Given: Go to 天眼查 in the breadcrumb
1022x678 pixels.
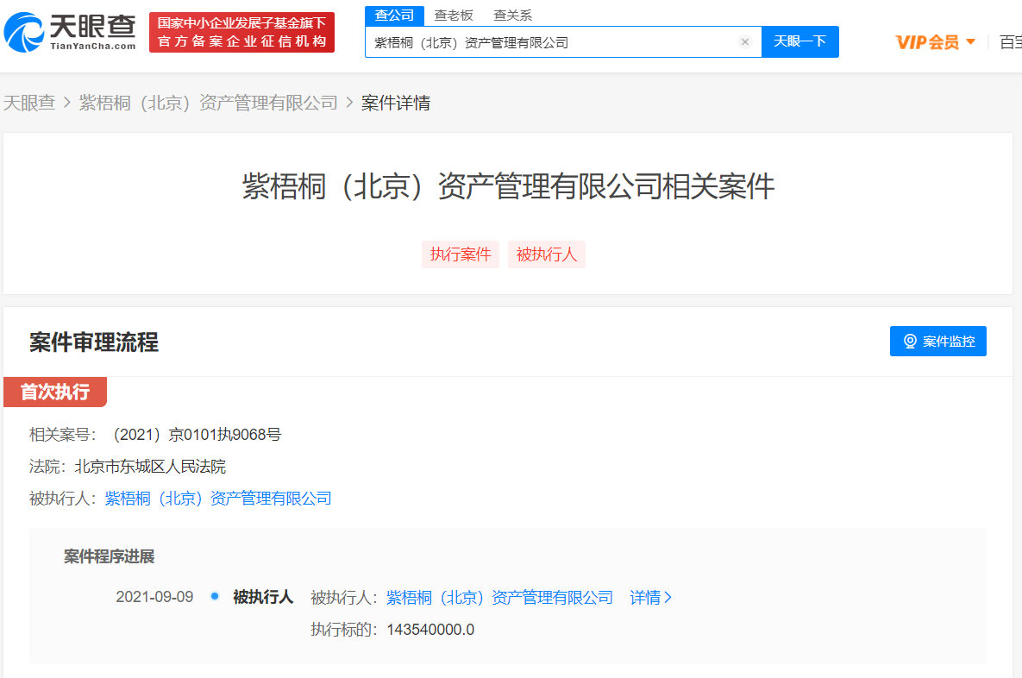Looking at the screenshot, I should 29,104.
